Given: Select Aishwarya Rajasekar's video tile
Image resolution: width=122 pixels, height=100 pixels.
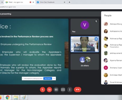Looking at the screenshot, I should (85, 44).
